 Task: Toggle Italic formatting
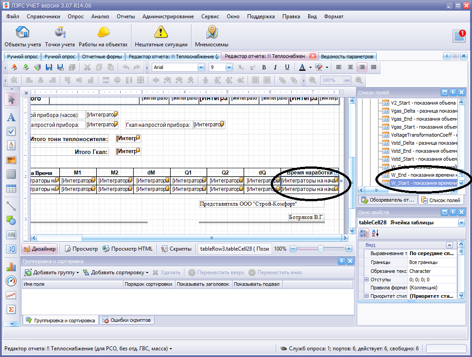(x=275, y=67)
